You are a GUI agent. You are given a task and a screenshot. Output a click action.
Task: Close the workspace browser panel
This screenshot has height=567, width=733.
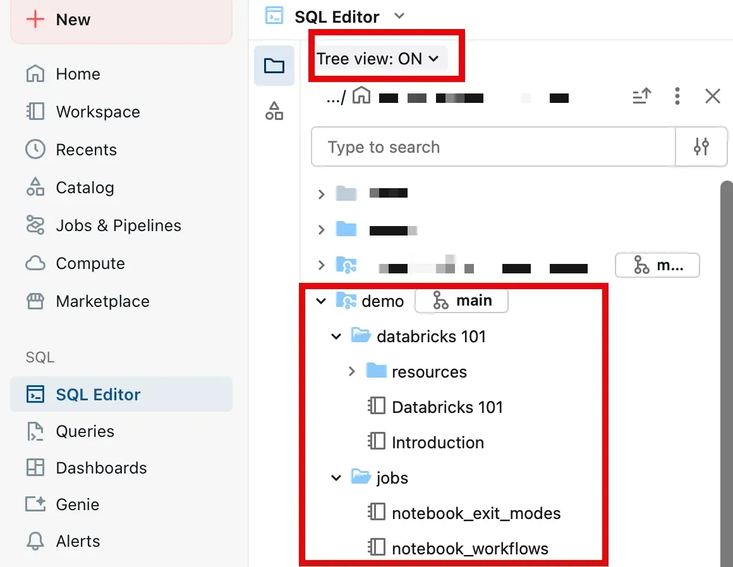pos(712,96)
